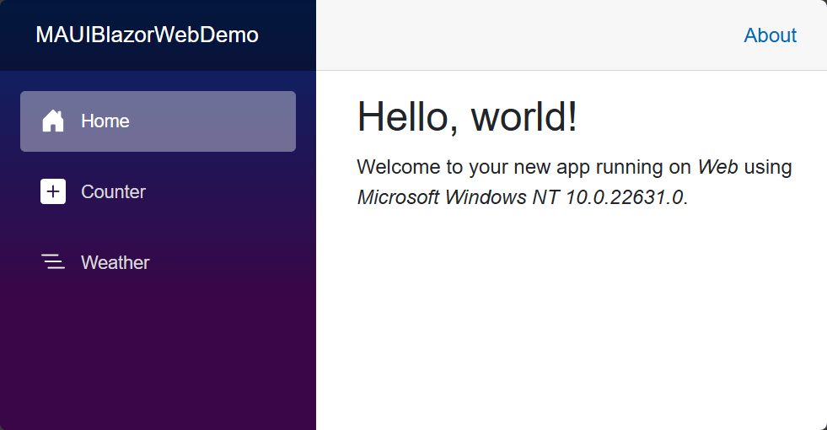Click the "Hello, world!" heading
The image size is (827, 430).
[467, 116]
